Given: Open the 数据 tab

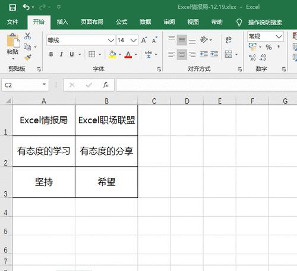Looking at the screenshot, I should [146, 22].
